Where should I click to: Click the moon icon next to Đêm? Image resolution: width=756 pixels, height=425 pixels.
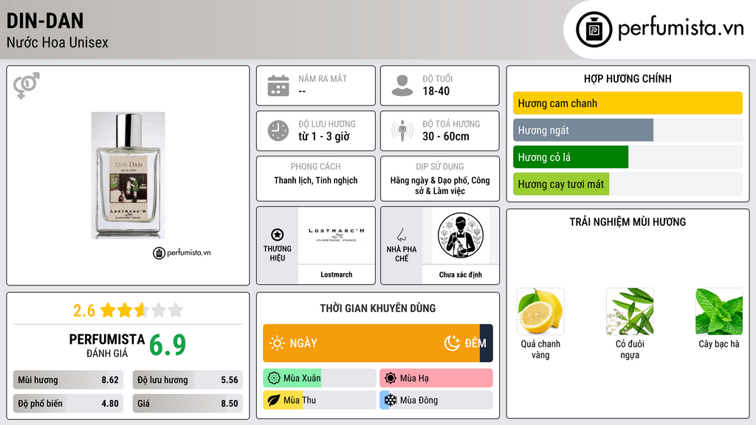tap(452, 343)
